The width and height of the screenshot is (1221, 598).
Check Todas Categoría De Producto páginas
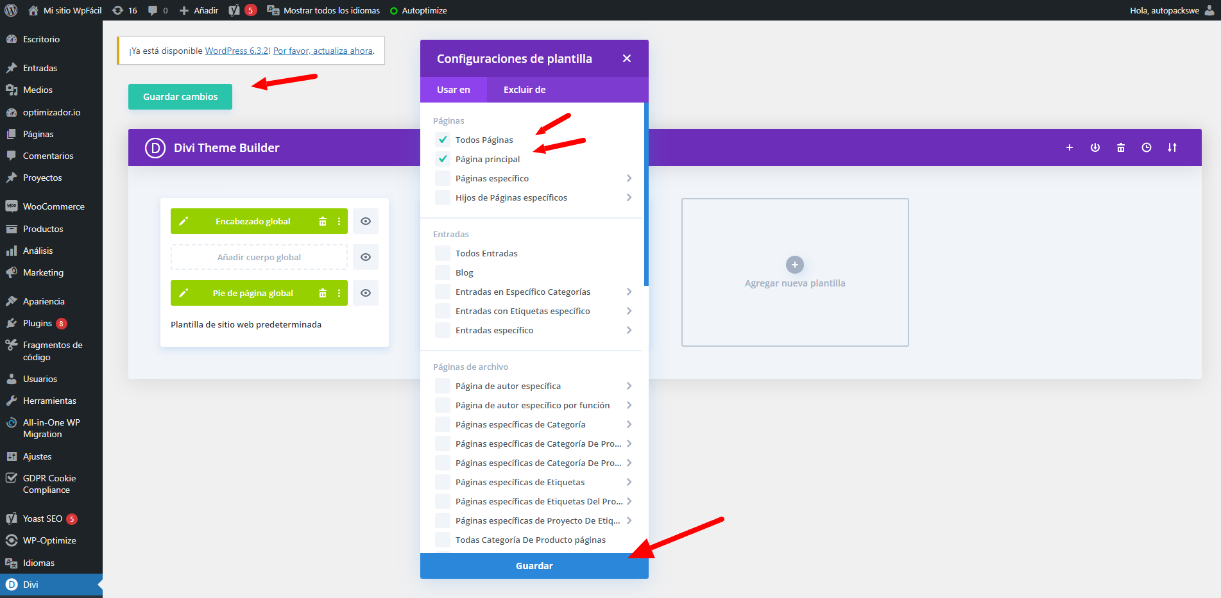tap(443, 540)
